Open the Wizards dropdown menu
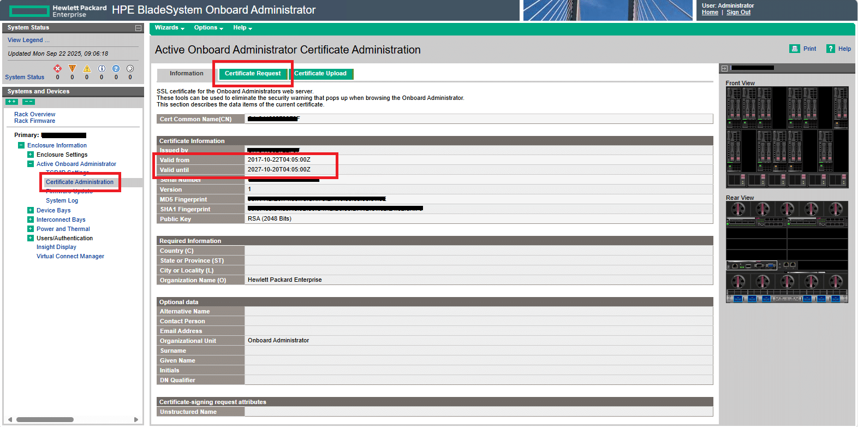858x427 pixels. pyautogui.click(x=169, y=28)
